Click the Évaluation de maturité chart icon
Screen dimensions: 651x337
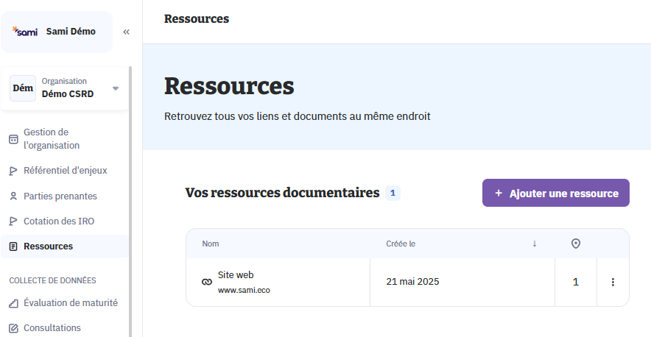coord(13,303)
